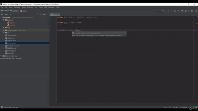
Task: Click the Git master branch widget
Action: pos(184,107)
